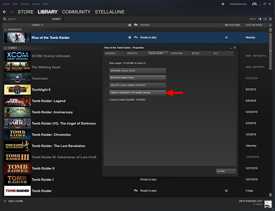Open View Friends List
The image size is (275, 211).
point(250,201)
